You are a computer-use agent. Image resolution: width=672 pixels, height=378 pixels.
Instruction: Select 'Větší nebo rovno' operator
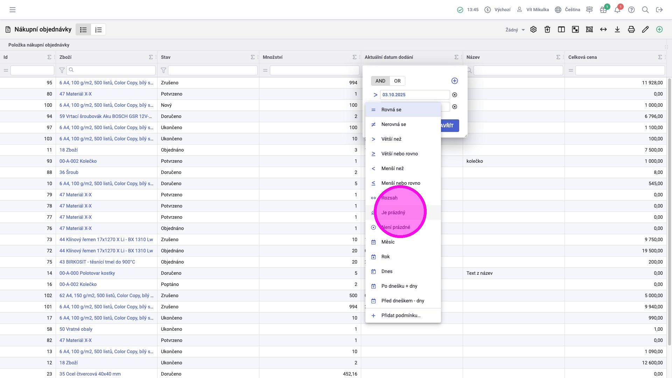[x=399, y=154]
